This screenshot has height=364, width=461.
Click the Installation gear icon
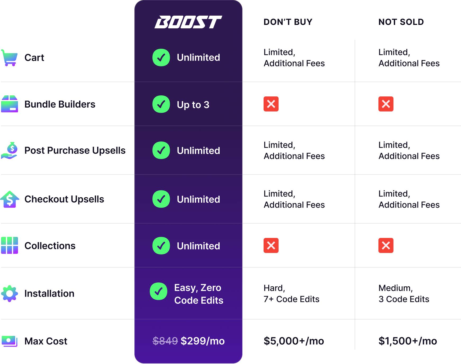point(10,294)
